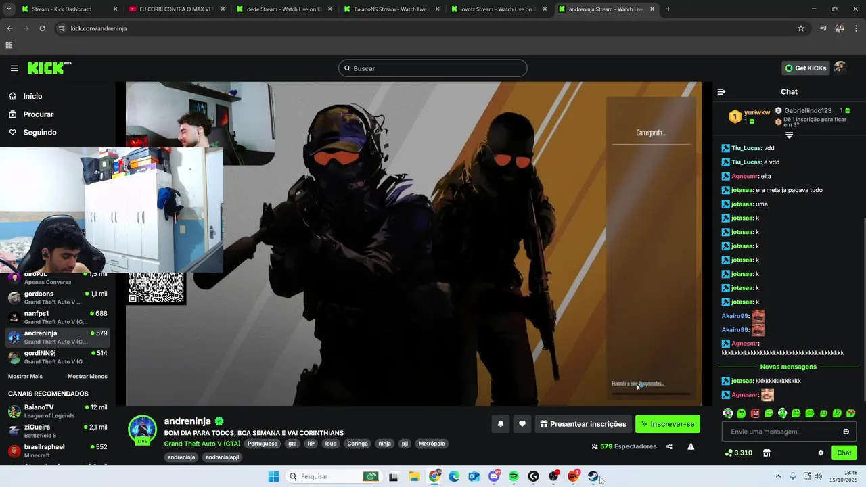
Task: Open the share icon beside viewer count
Action: [x=669, y=446]
